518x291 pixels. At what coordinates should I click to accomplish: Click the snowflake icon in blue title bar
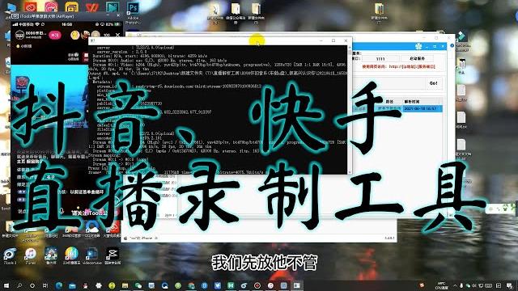pos(418,46)
